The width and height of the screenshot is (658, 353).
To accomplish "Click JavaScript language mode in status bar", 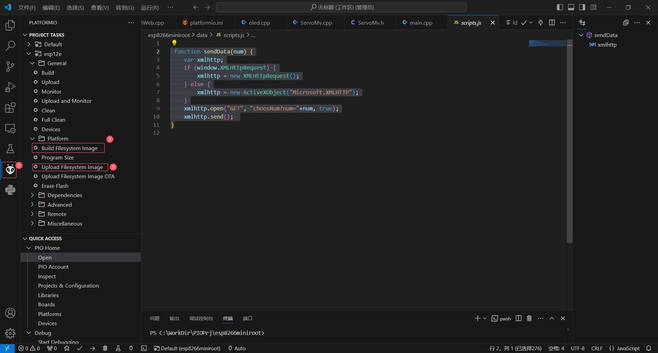I will pos(624,348).
